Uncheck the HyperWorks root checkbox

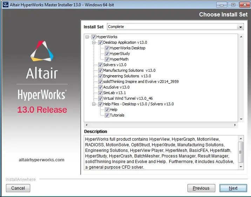(94, 37)
